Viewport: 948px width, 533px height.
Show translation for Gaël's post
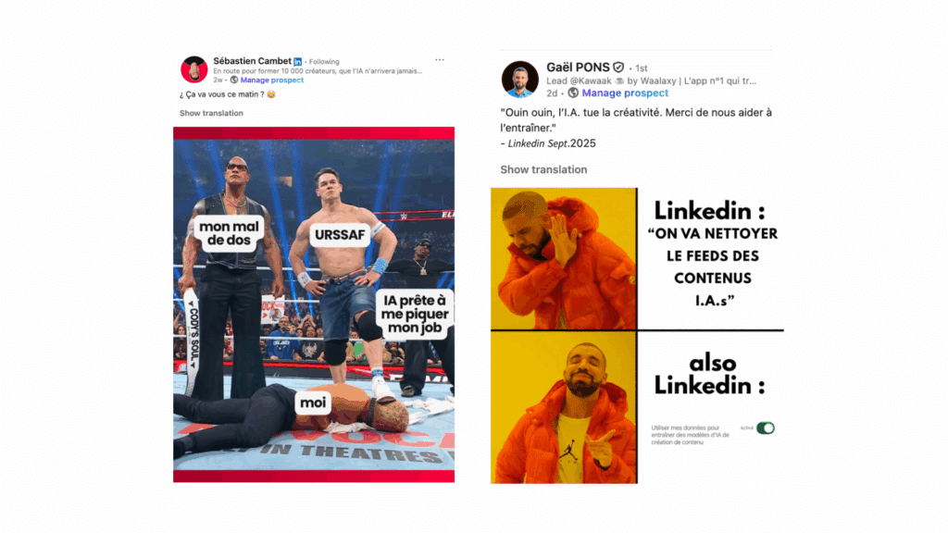click(x=543, y=170)
